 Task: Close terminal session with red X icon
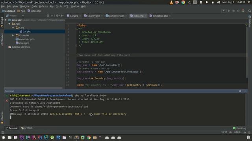coord(7,101)
